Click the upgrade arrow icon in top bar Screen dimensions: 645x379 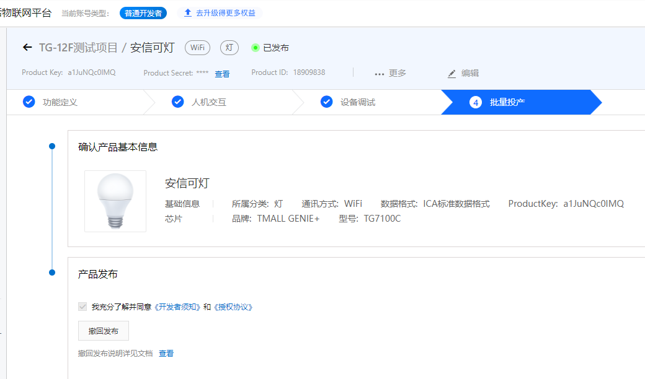(x=187, y=12)
